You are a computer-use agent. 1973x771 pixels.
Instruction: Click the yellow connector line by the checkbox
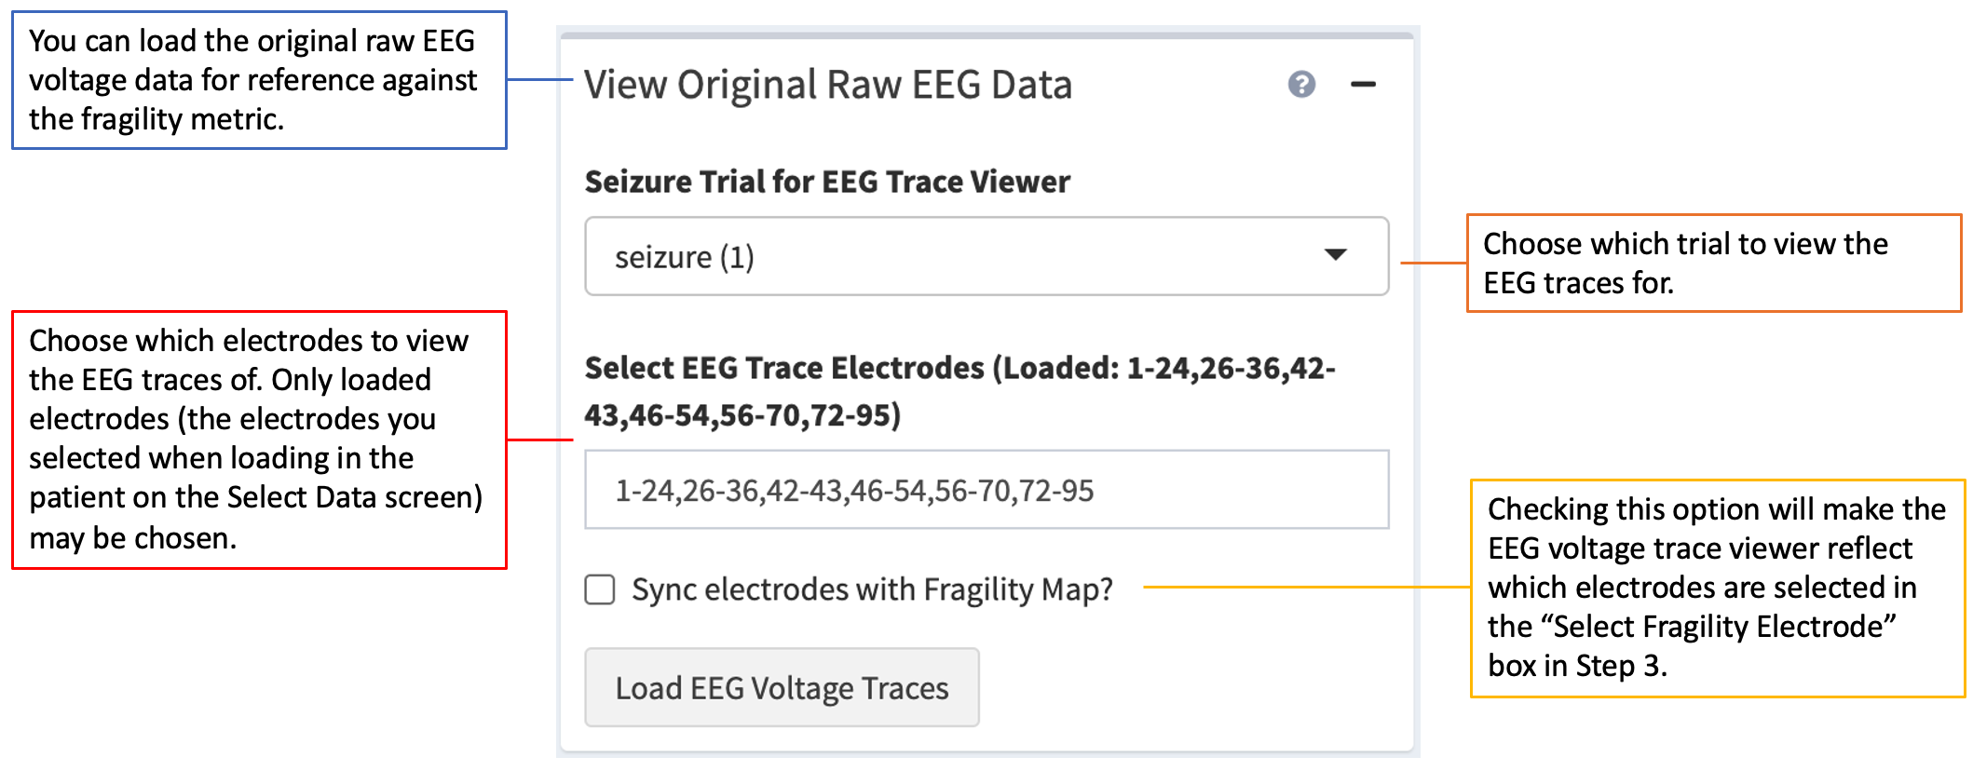click(x=1304, y=587)
